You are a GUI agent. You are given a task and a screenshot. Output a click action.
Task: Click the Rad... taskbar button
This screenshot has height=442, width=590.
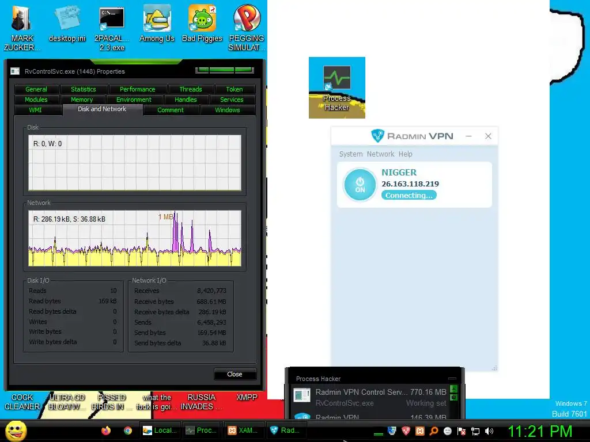[285, 430]
